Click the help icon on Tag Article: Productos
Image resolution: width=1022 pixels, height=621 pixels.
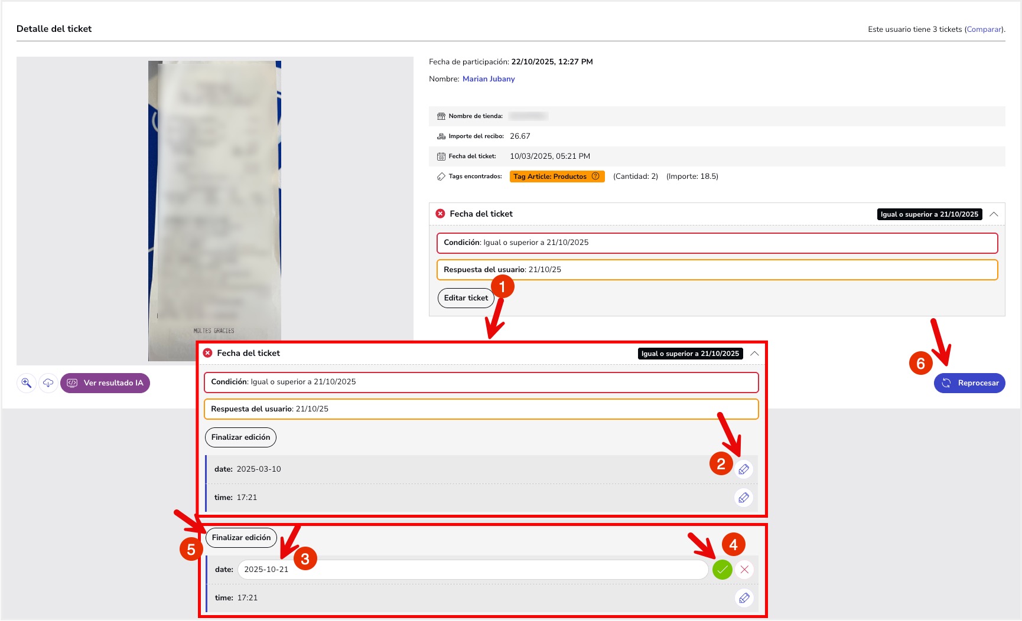595,177
